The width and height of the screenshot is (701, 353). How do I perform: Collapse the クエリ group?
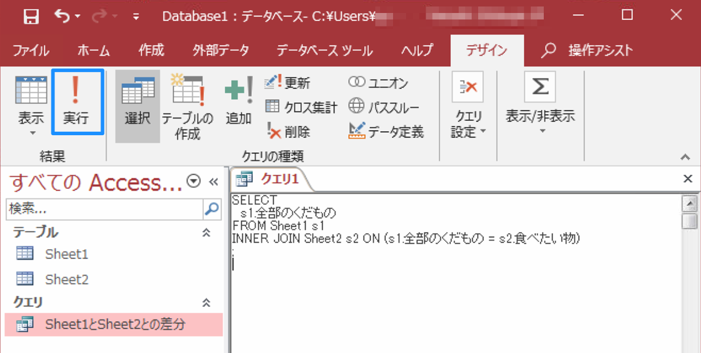tap(206, 303)
